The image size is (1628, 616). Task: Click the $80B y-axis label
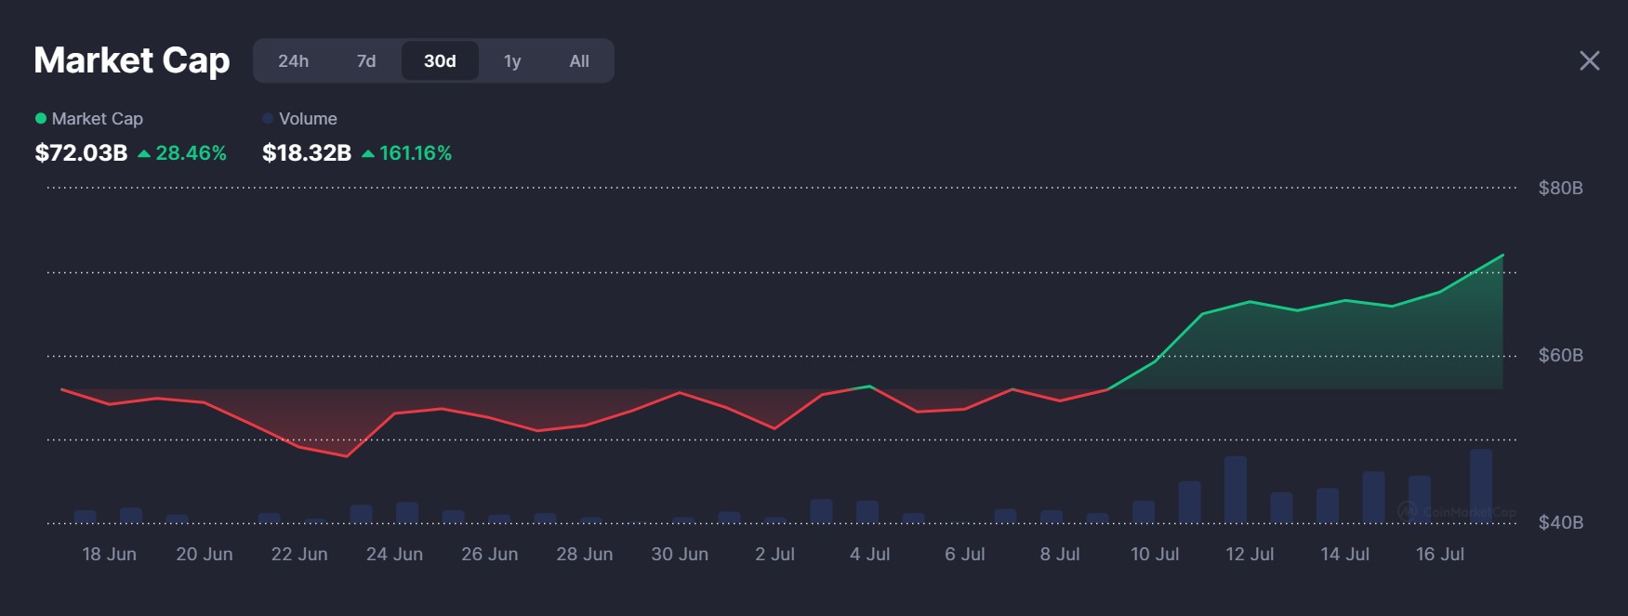tap(1560, 189)
